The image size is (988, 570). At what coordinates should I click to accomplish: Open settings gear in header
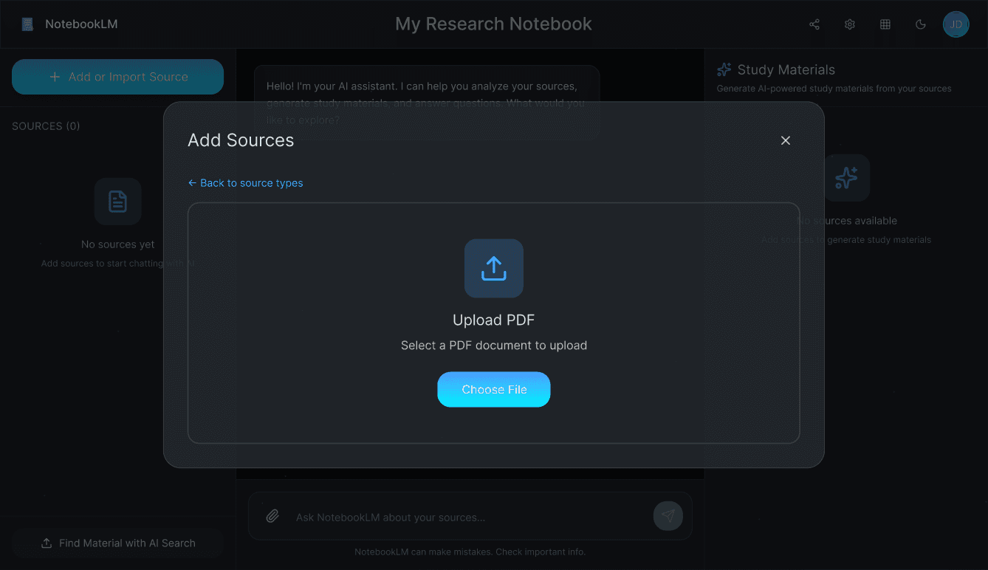(x=850, y=24)
